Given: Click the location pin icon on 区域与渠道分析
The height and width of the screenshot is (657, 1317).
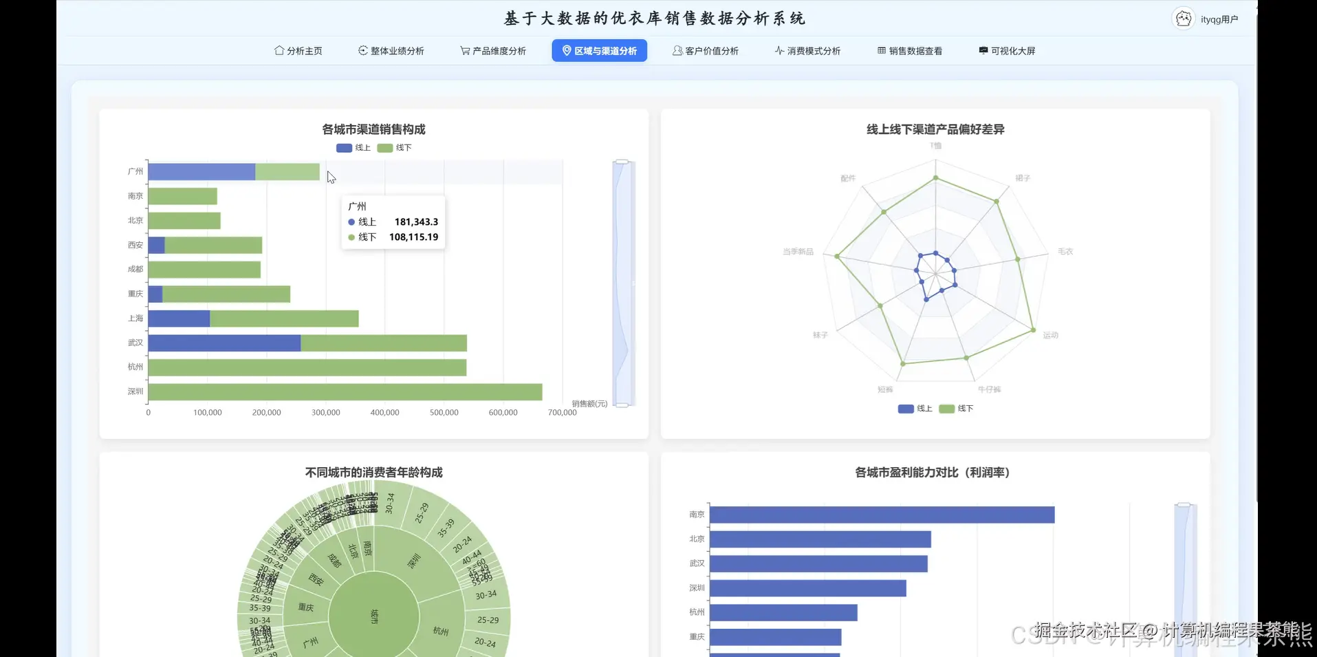Looking at the screenshot, I should click(567, 50).
